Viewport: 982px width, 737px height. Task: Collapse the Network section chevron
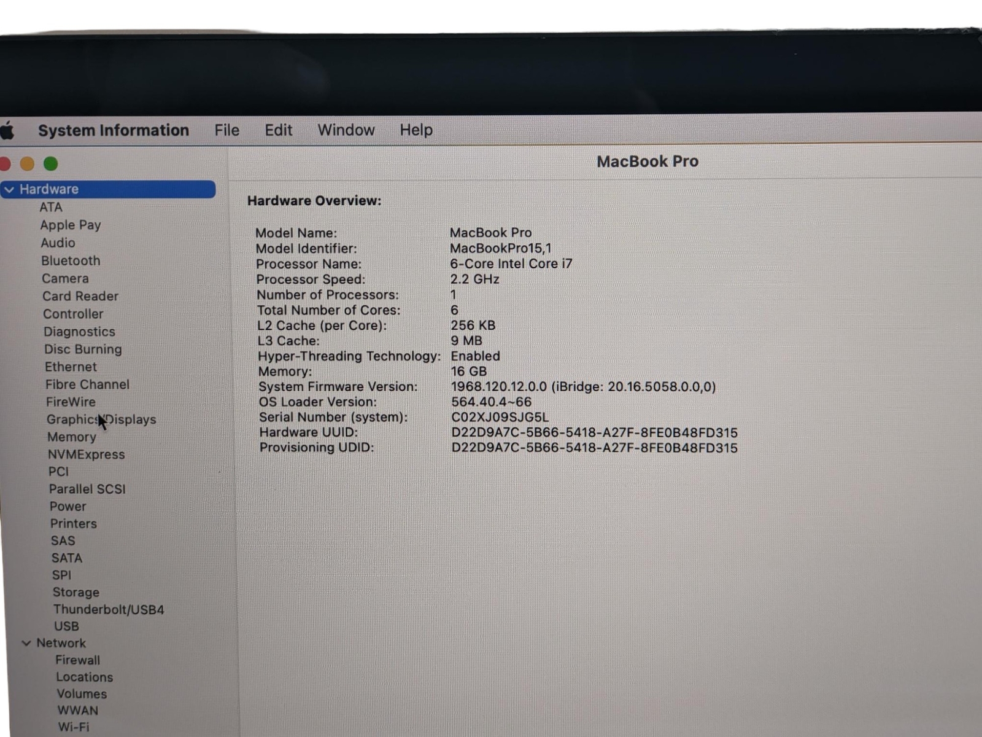pos(26,643)
